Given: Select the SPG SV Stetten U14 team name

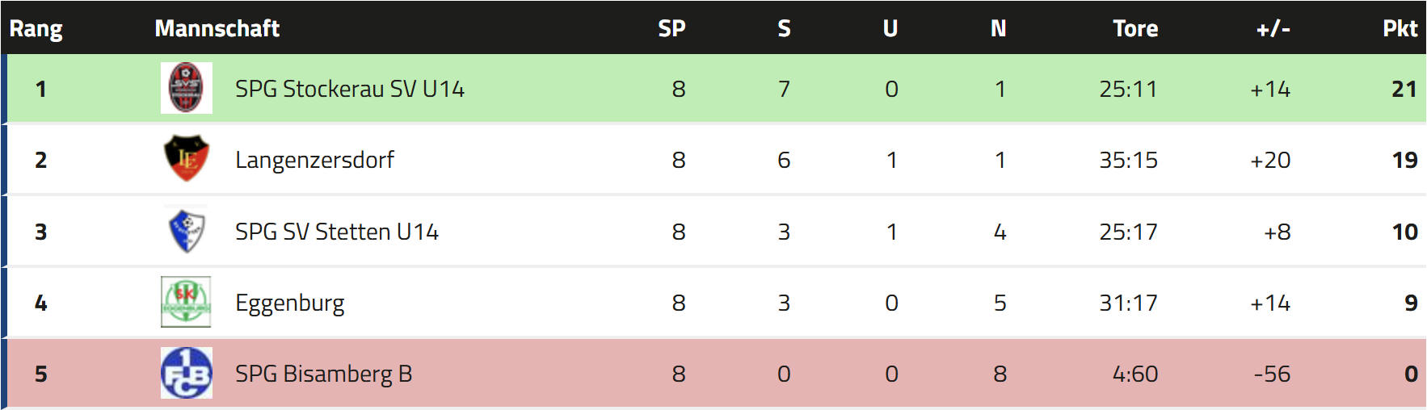Looking at the screenshot, I should pos(336,232).
